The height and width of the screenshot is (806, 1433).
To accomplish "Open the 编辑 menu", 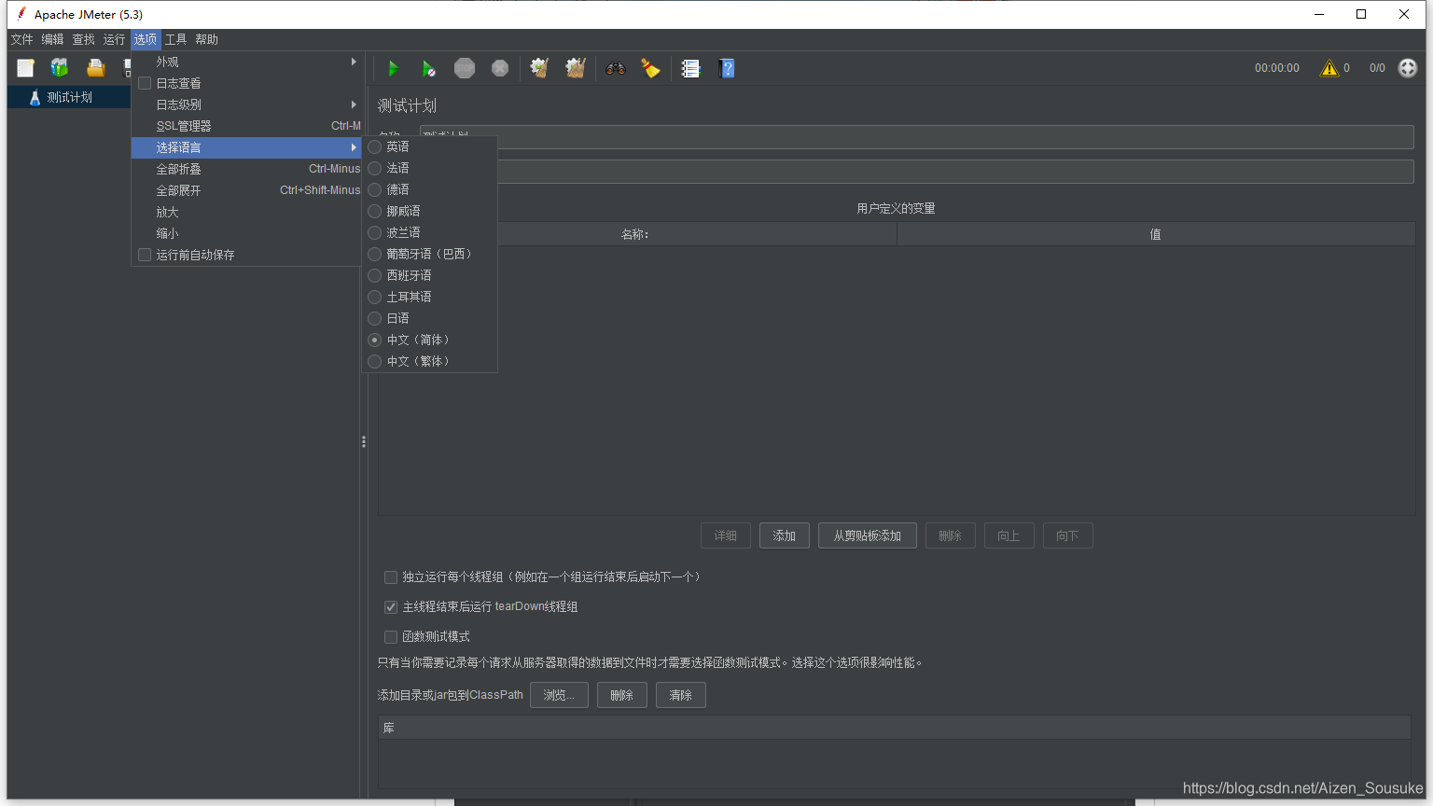I will click(x=52, y=39).
